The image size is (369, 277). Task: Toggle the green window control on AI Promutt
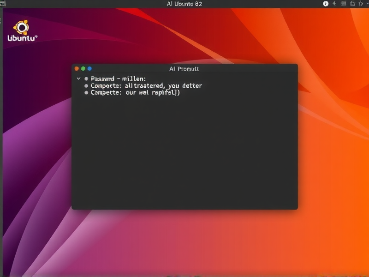point(83,68)
